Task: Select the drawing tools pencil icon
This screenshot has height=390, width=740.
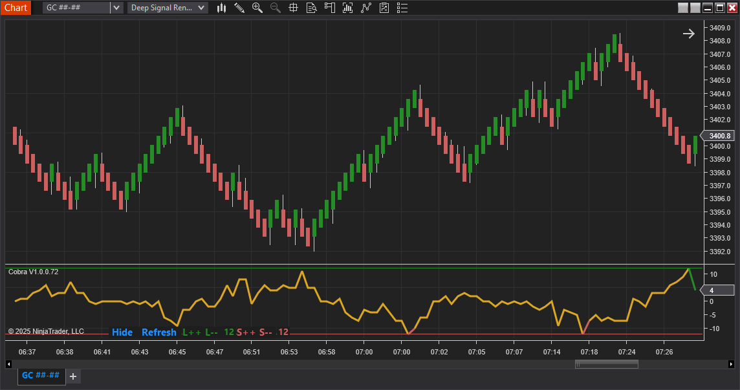Action: pyautogui.click(x=239, y=8)
